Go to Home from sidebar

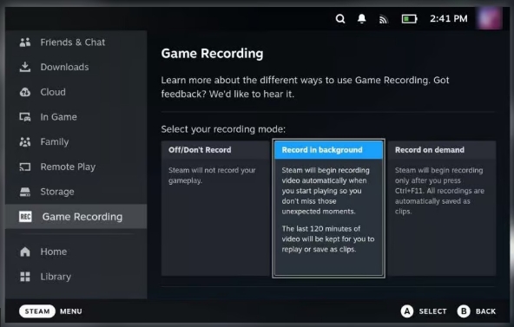[76, 252]
